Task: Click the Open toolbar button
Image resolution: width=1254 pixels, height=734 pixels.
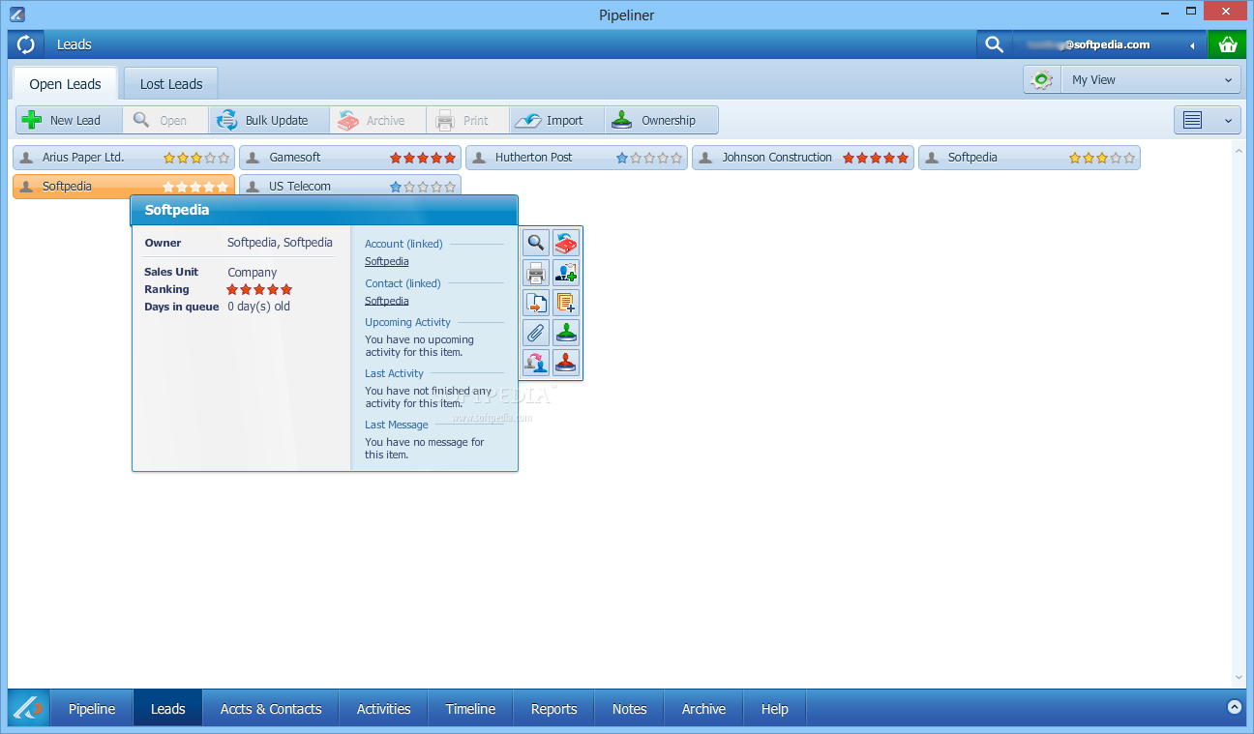Action: 165,120
